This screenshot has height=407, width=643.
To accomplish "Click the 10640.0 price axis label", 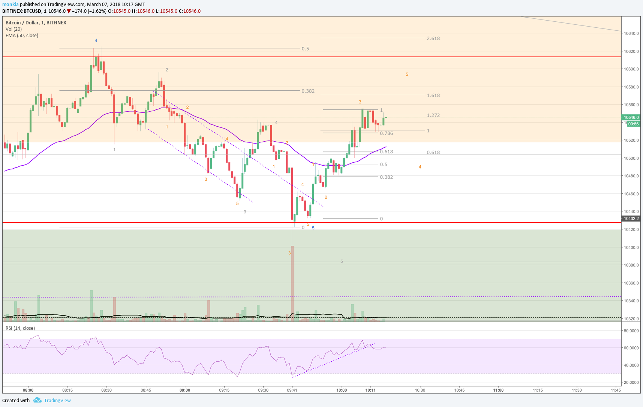I will coord(631,33).
